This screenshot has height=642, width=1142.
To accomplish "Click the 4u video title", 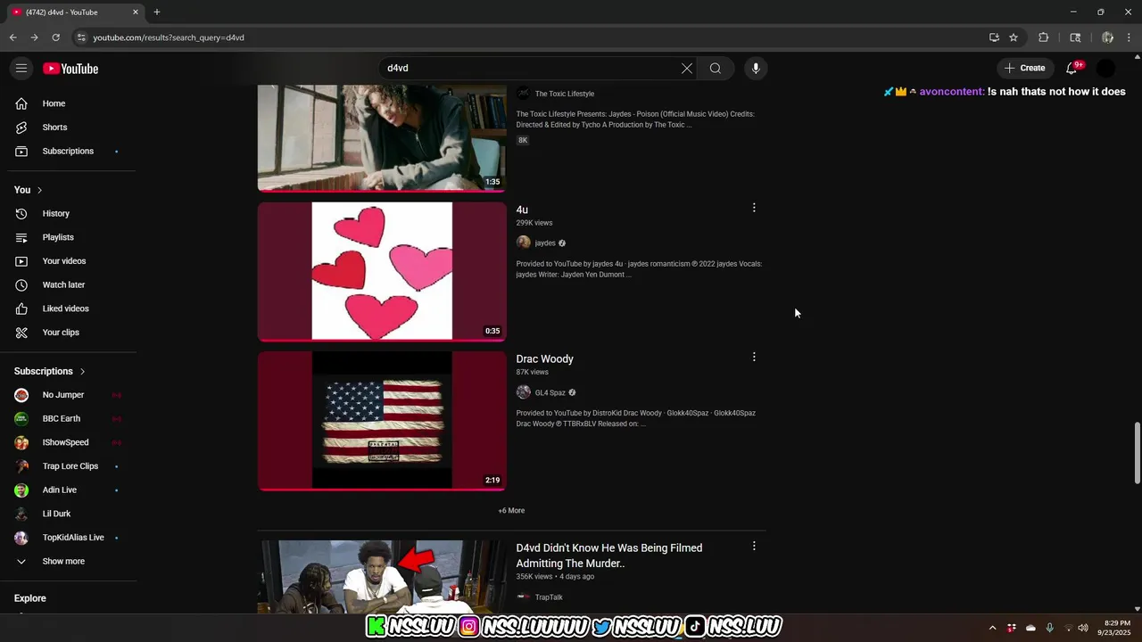I will pyautogui.click(x=522, y=210).
